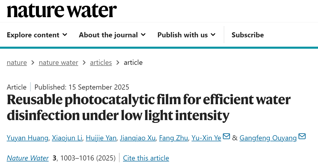Open the Nature Water journal link
318x166 pixels.
28,158
